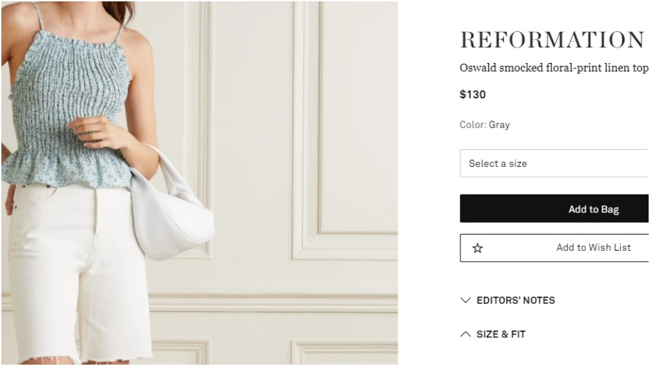Click the Color: label text
The height and width of the screenshot is (366, 650).
473,125
